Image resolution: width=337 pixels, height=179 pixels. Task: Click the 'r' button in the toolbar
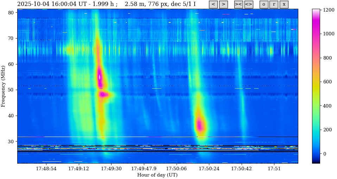tap(274, 5)
